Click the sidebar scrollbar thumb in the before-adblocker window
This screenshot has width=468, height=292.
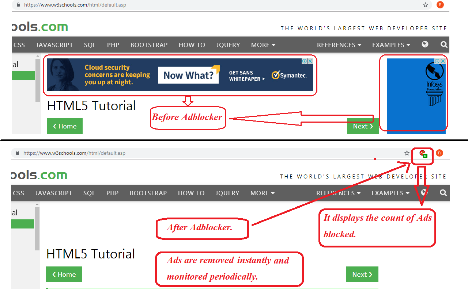click(38, 81)
